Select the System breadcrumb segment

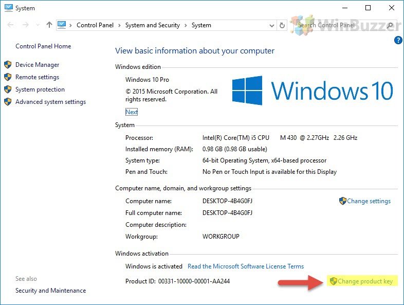point(201,25)
